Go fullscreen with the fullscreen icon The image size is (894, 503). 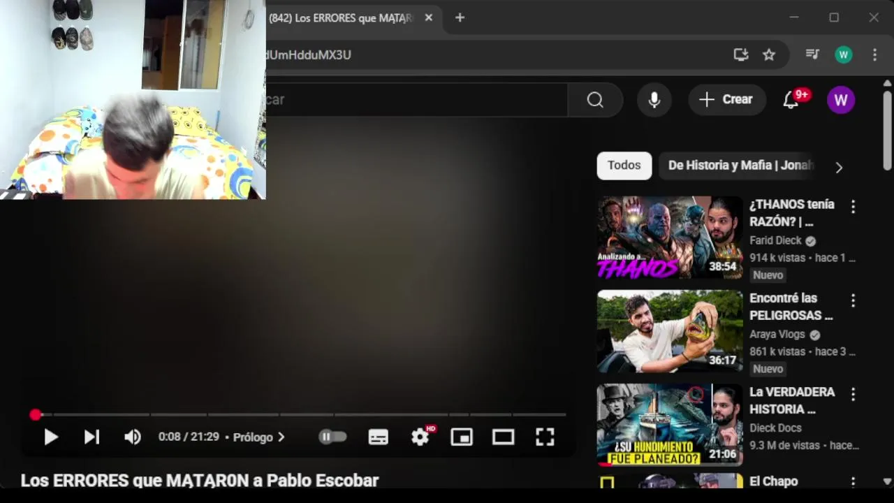[x=545, y=437]
